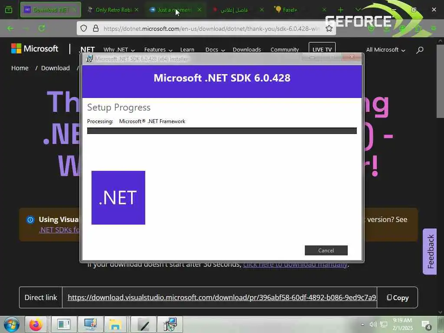The height and width of the screenshot is (333, 444).
Task: Click the padlock site information icon
Action: (x=96, y=28)
